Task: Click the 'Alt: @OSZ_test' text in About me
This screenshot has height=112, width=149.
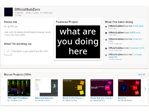Action: click(x=11, y=26)
